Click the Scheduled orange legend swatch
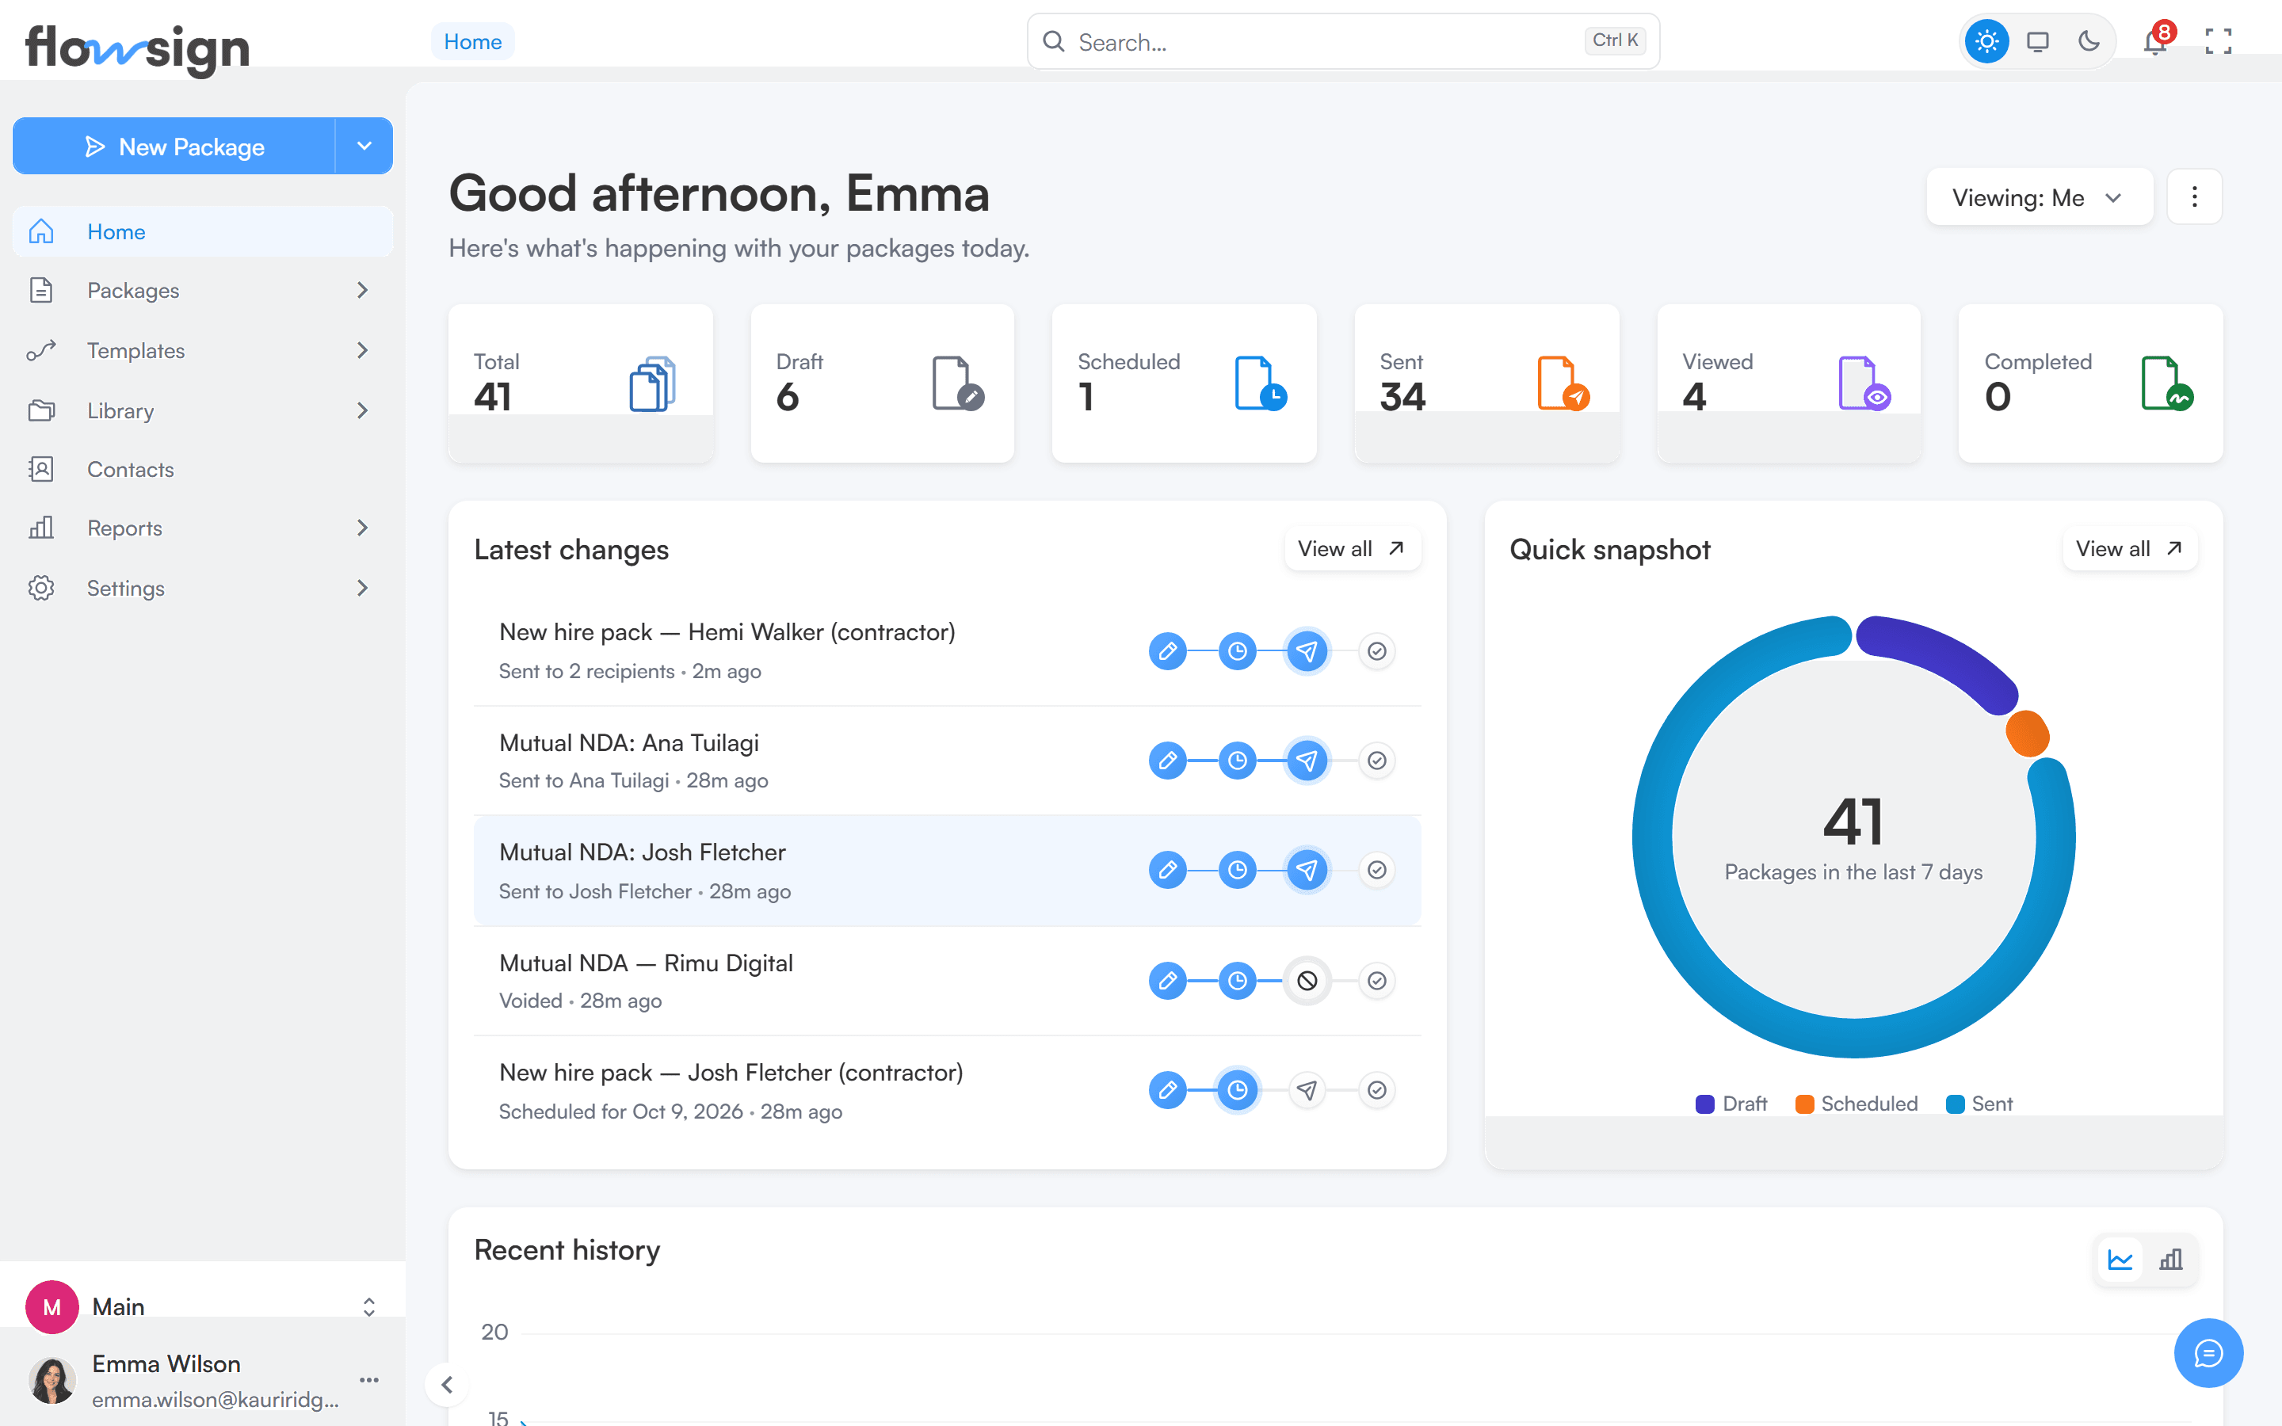The height and width of the screenshot is (1426, 2282). coord(1804,1104)
